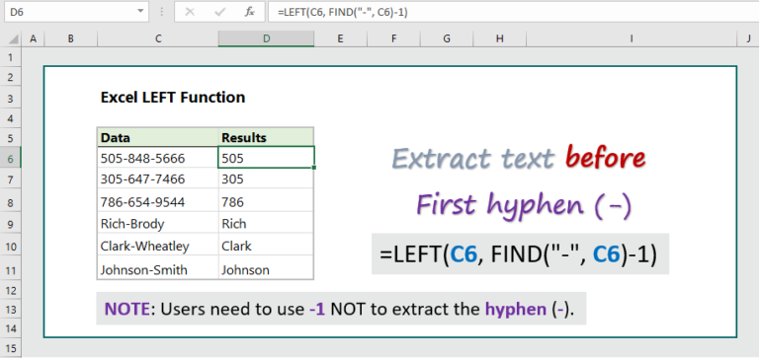Click the Insert Function fx icon
Screen dimensions: 759x358
tap(250, 12)
